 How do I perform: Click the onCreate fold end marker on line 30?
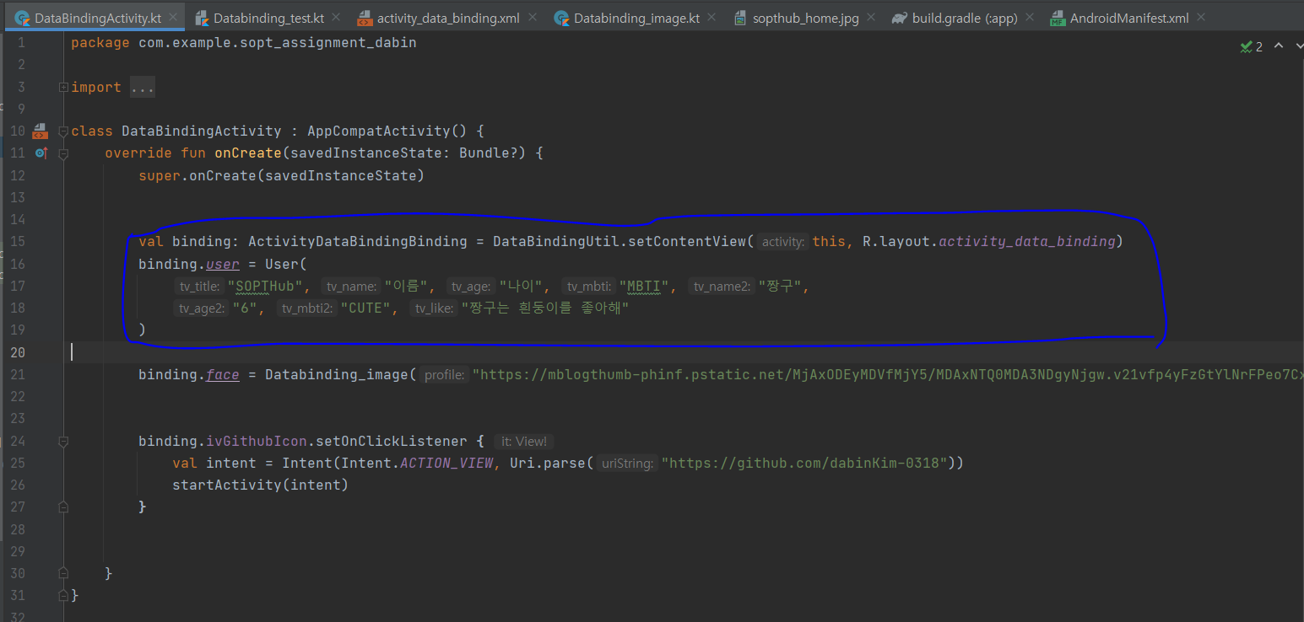[x=63, y=573]
